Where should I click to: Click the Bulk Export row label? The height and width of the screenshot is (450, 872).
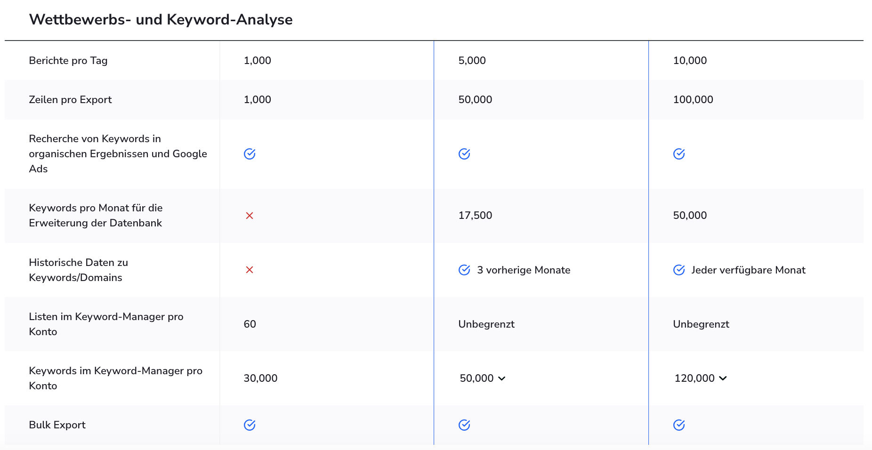click(57, 425)
